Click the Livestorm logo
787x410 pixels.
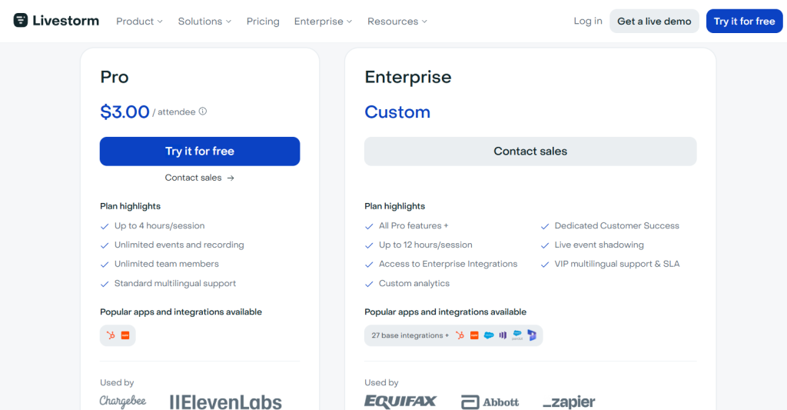[56, 21]
